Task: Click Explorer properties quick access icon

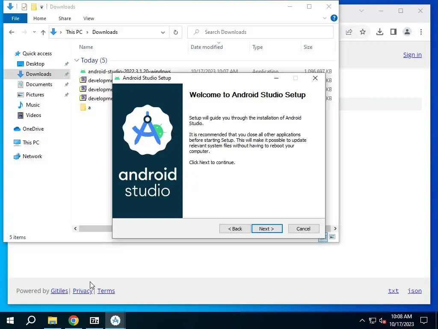Action: click(24, 7)
